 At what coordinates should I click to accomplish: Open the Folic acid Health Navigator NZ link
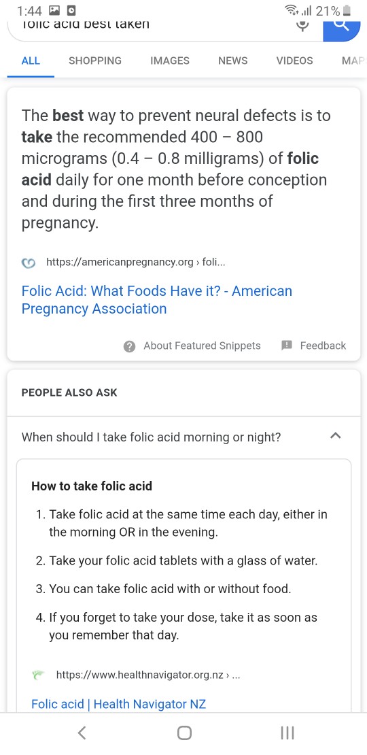pyautogui.click(x=118, y=704)
